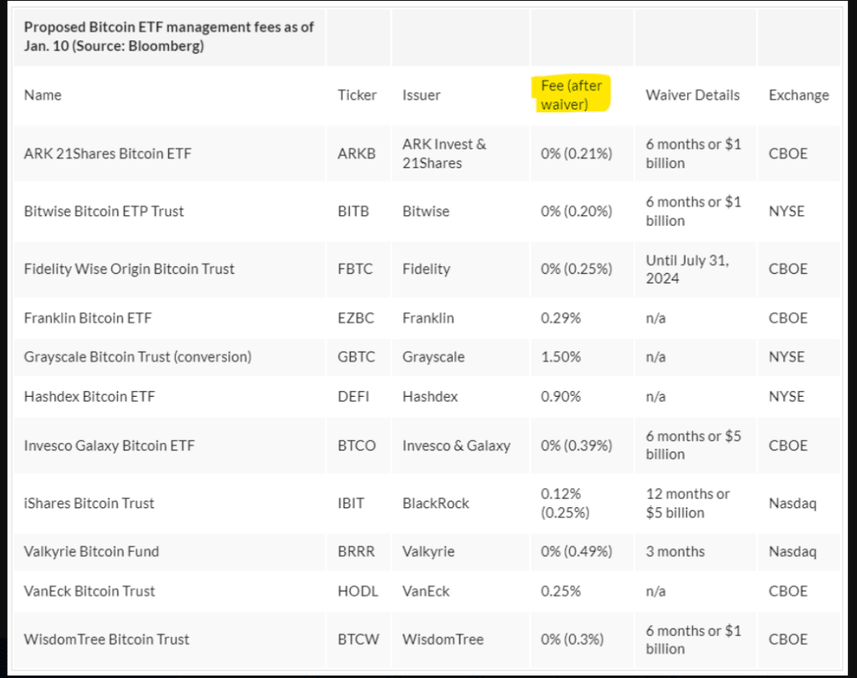Click the BITB ticker cell

tap(353, 211)
